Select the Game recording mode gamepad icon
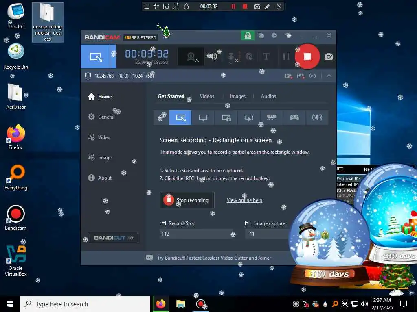 pyautogui.click(x=294, y=117)
